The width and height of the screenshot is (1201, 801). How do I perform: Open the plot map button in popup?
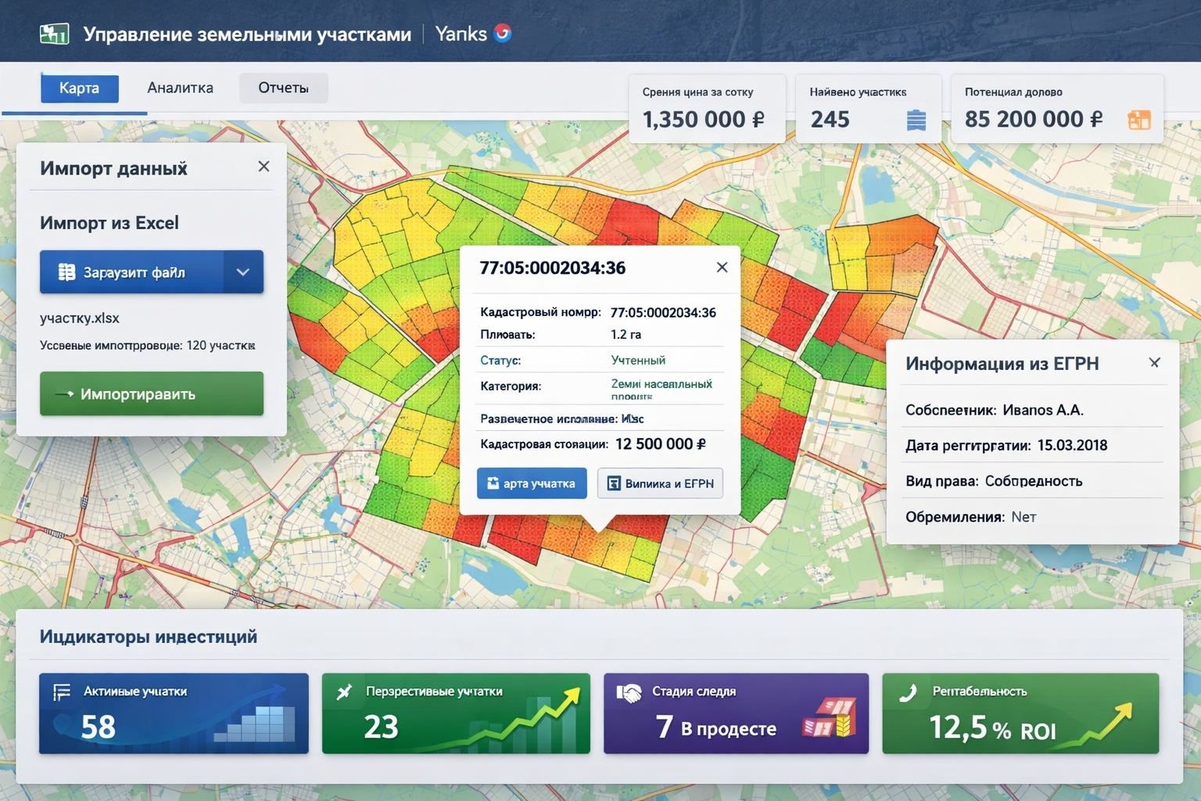pos(532,483)
